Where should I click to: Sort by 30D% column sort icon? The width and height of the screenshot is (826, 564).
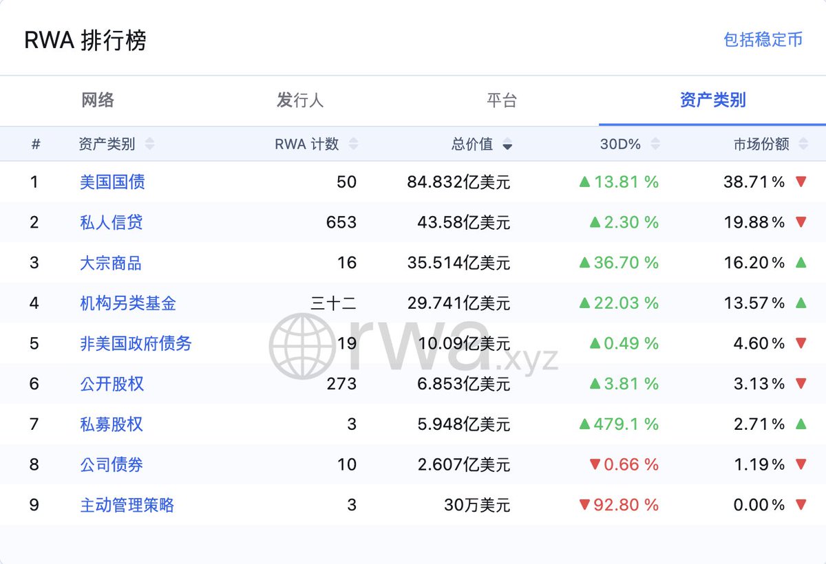[655, 144]
